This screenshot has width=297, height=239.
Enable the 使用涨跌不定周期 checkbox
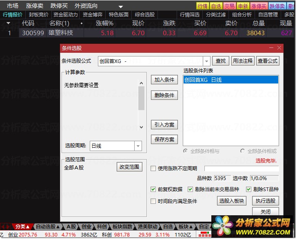click(153, 169)
